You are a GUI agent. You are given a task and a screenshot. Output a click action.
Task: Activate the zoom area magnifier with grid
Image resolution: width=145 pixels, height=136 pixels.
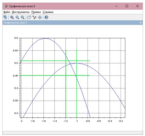tap(12, 17)
